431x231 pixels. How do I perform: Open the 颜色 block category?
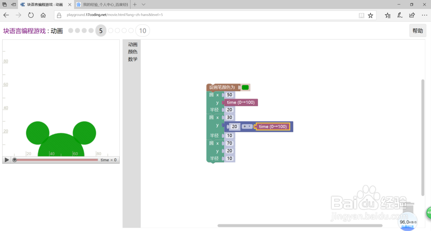[x=132, y=52]
